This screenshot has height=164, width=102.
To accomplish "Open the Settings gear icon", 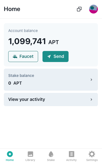I will [x=92, y=154].
